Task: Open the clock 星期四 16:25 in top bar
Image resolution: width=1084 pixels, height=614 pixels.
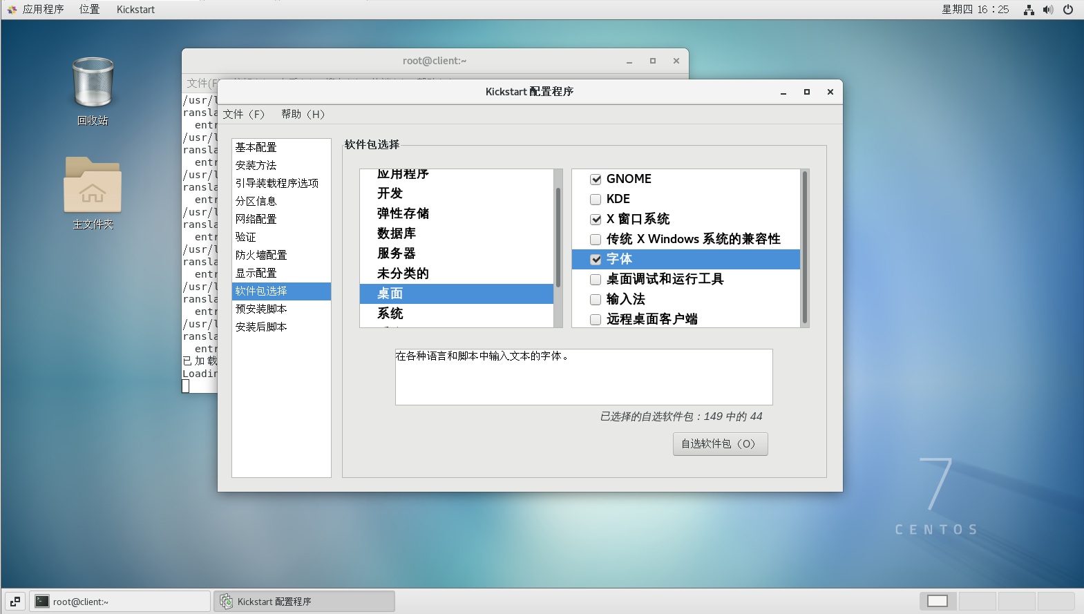Action: [x=975, y=10]
